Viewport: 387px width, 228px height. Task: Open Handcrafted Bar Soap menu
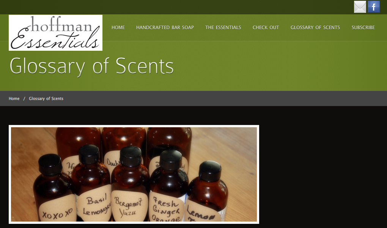pyautogui.click(x=165, y=27)
